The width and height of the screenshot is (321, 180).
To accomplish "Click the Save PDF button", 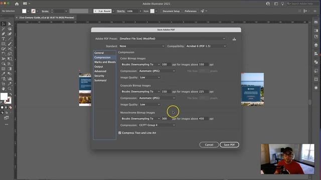I will pos(229,144).
